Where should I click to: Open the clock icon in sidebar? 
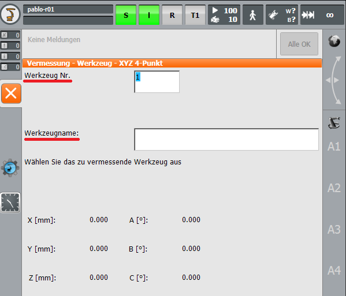coord(10,203)
